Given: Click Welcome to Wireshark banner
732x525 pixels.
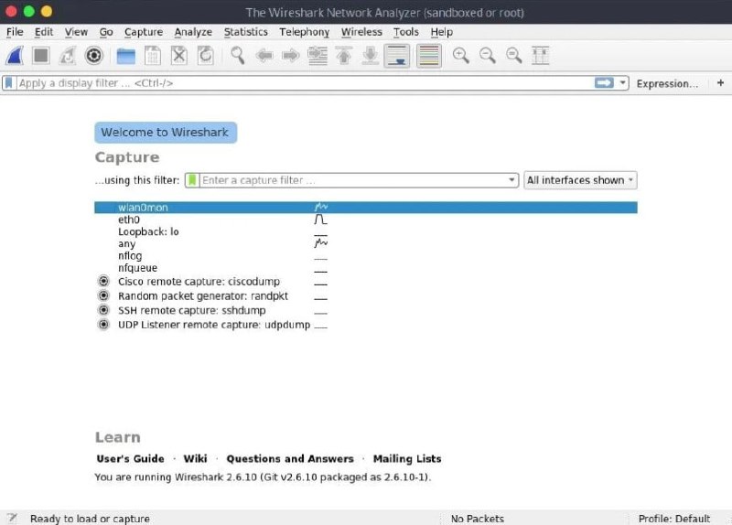Looking at the screenshot, I should pyautogui.click(x=166, y=133).
